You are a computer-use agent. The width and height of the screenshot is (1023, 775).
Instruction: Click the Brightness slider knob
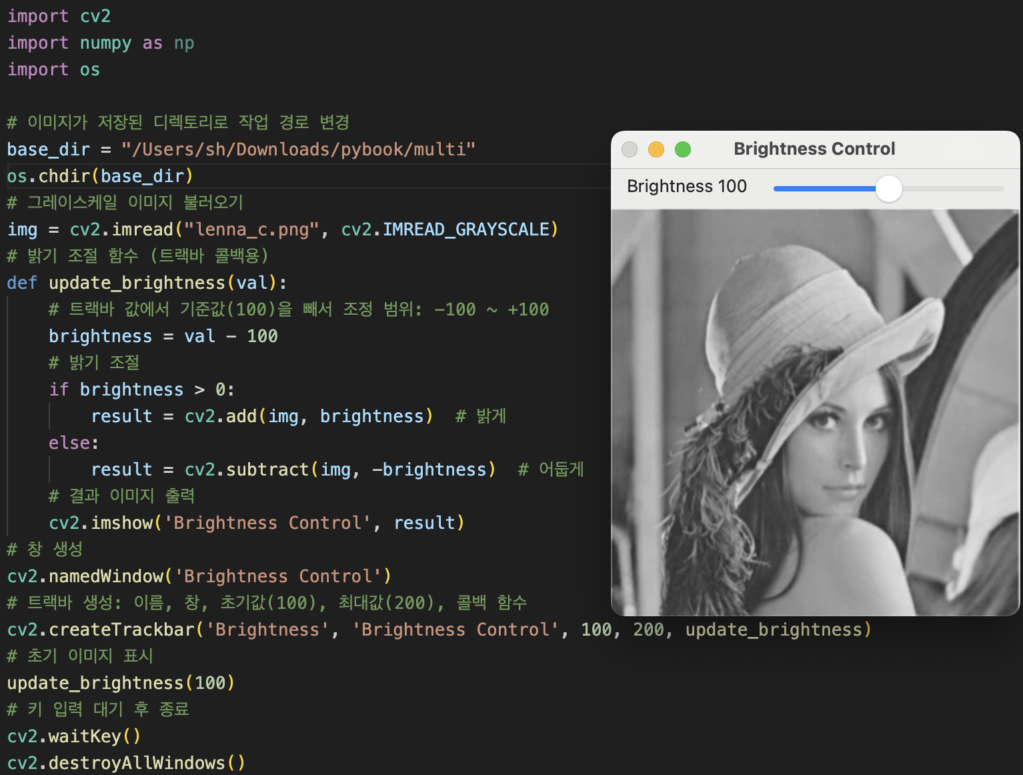pos(888,189)
